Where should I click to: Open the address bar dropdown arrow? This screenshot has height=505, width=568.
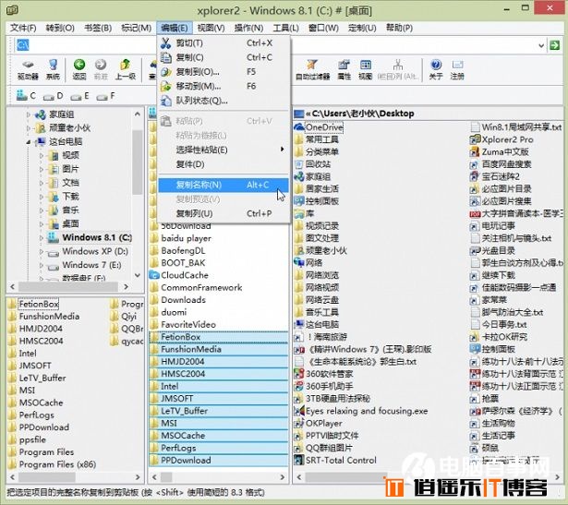coord(541,45)
